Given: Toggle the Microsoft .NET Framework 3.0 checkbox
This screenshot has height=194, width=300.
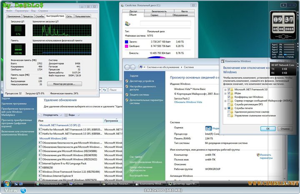Looking at the screenshot, I should (x=229, y=89).
